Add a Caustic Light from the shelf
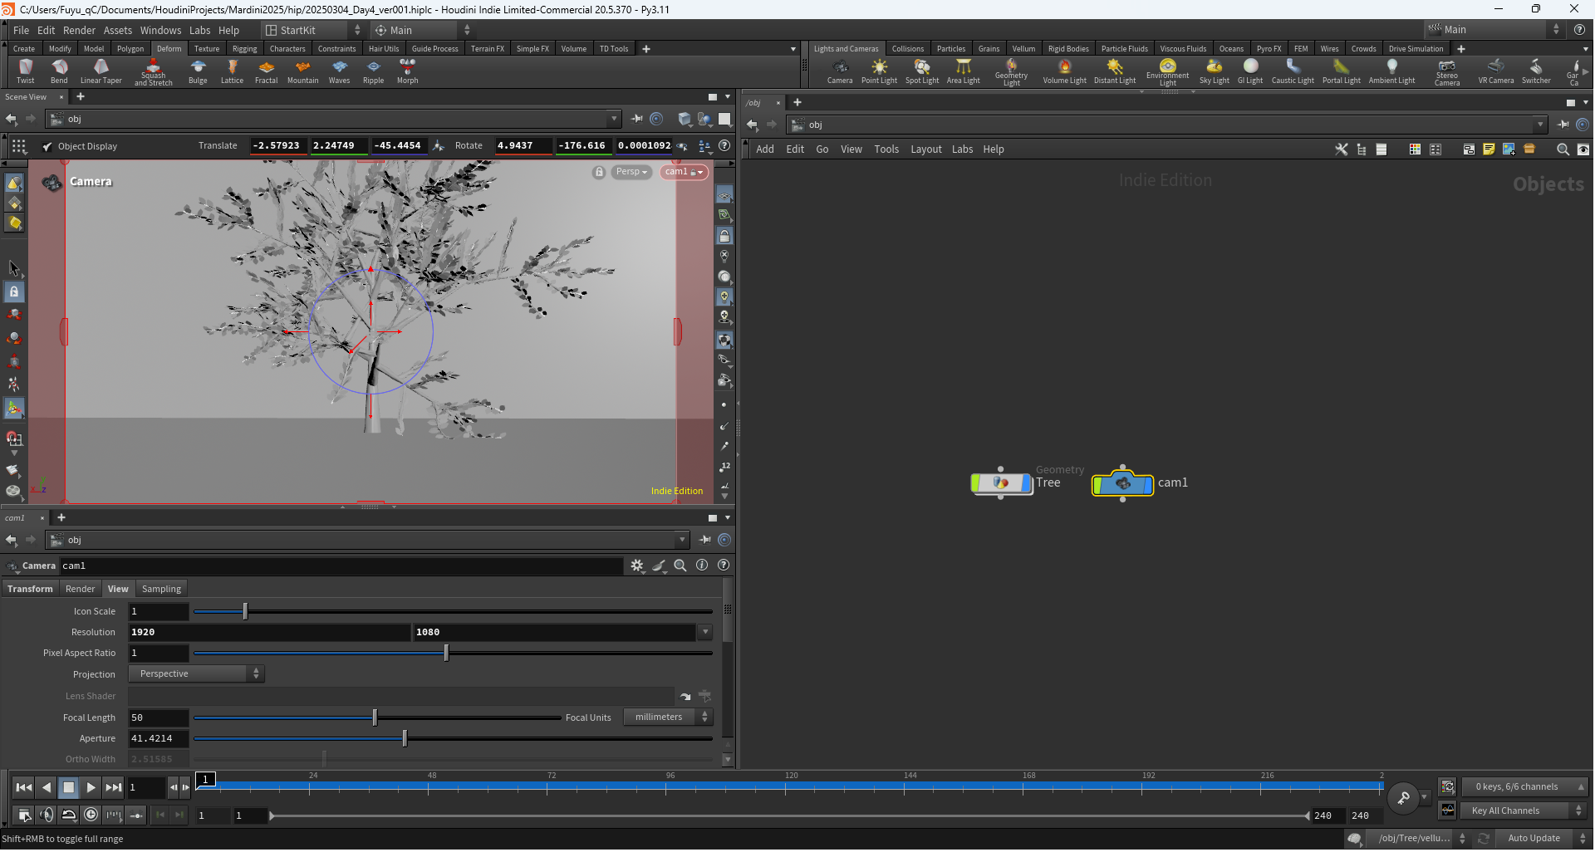 coord(1293,71)
